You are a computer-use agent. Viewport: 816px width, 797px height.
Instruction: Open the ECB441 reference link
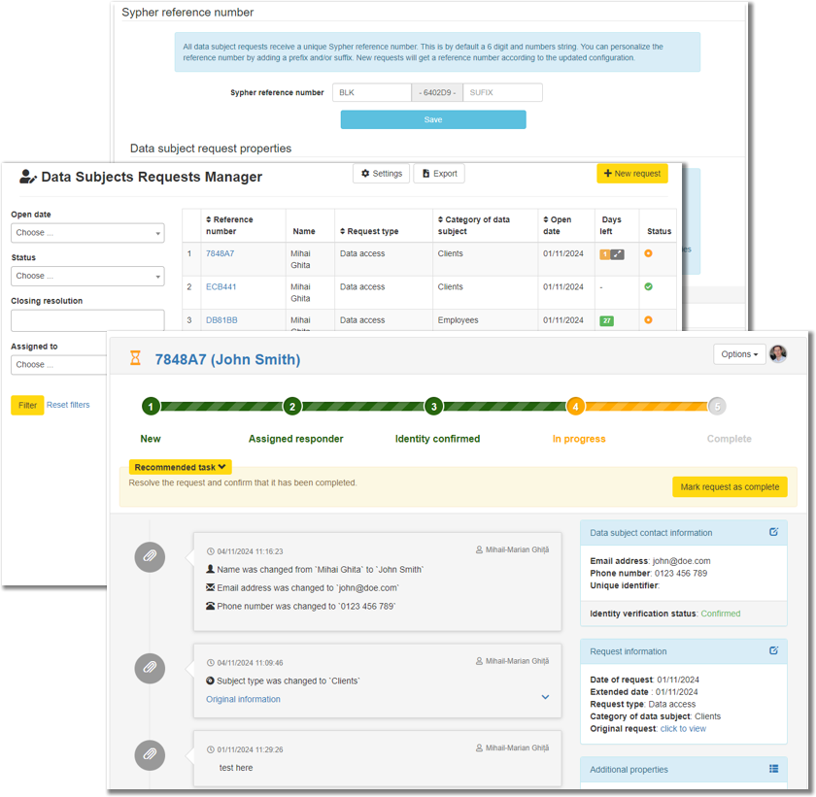(221, 287)
